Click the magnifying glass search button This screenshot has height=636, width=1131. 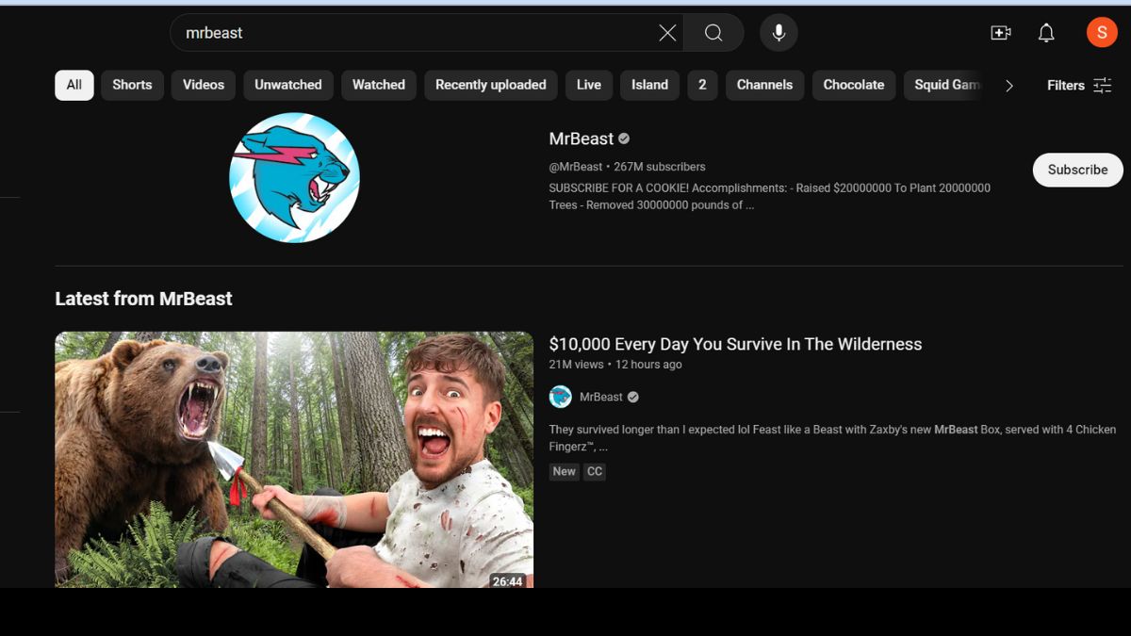713,33
